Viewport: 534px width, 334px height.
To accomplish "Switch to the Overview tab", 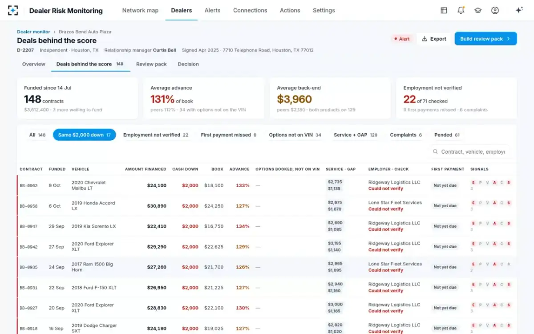I will tap(34, 64).
